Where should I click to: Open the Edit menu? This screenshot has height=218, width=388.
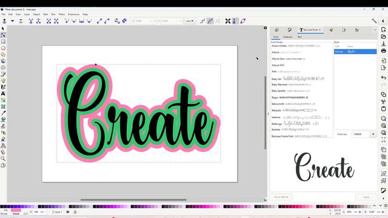pyautogui.click(x=10, y=15)
